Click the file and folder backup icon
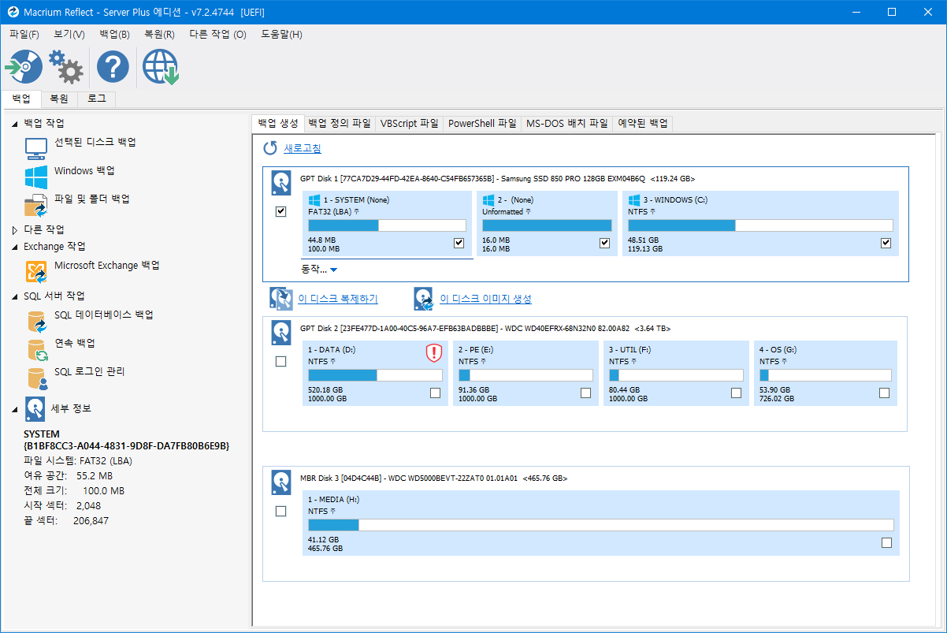This screenshot has width=947, height=633. coord(36,205)
